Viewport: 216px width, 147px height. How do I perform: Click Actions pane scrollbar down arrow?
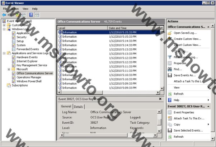pos(212,139)
